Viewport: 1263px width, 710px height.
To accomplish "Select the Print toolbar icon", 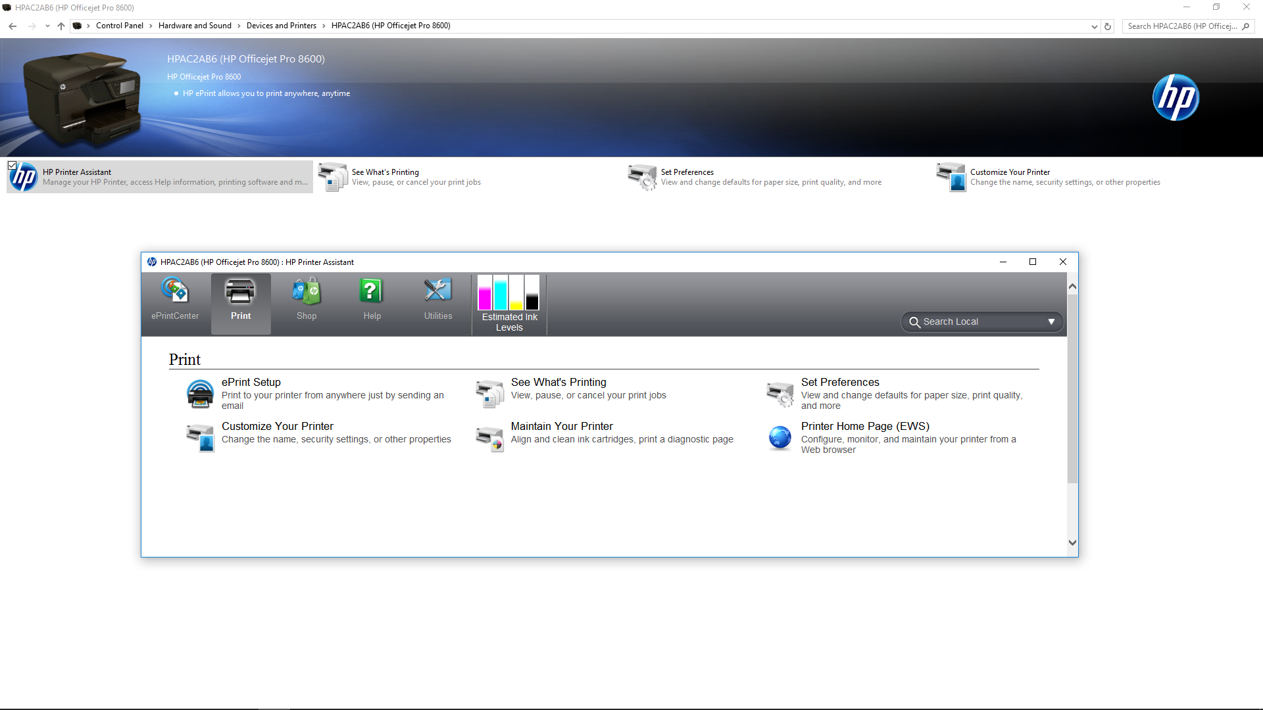I will 240,302.
